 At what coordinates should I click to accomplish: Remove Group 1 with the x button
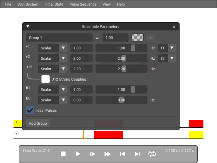coord(150,38)
